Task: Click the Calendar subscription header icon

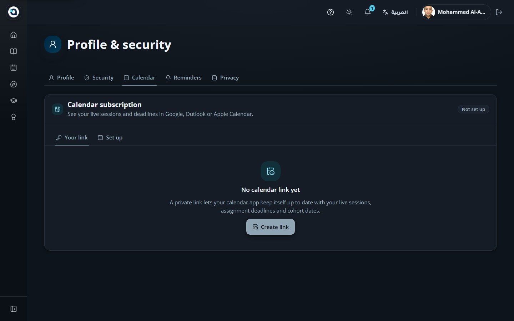Action: (x=57, y=109)
